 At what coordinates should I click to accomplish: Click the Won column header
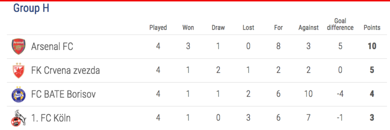[188, 27]
